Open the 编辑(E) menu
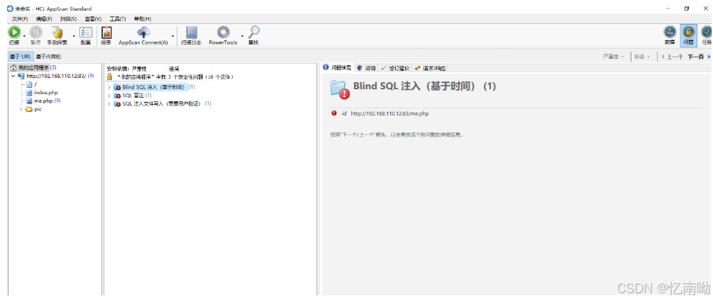This screenshot has height=301, width=713. (x=44, y=18)
